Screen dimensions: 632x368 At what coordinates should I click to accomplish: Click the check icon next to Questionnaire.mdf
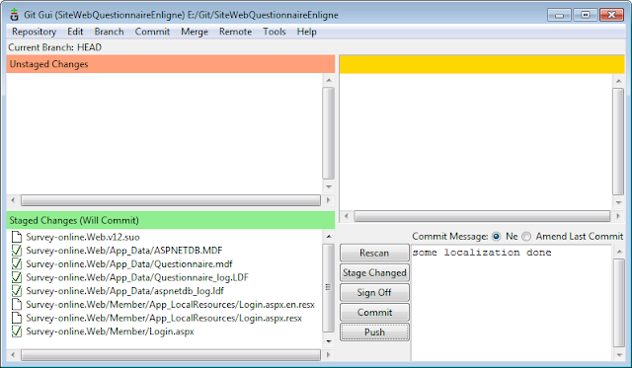17,263
